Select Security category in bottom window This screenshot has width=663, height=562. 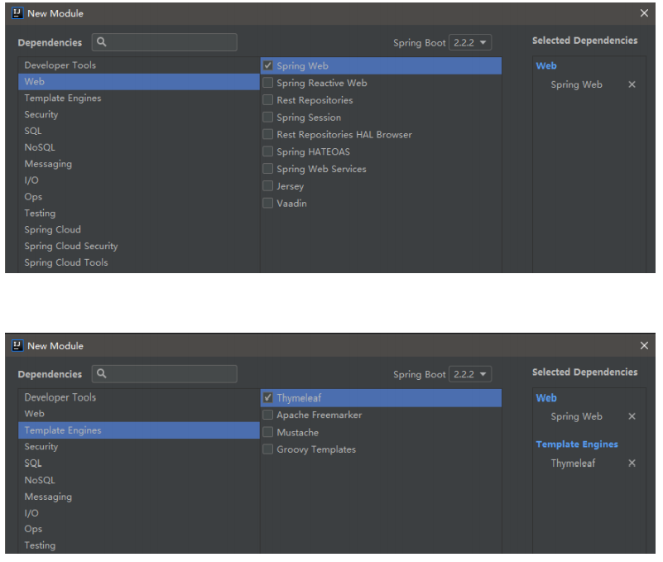(x=139, y=447)
